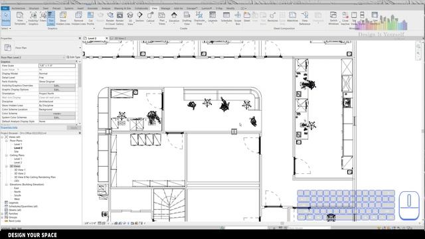The image size is (425, 239).
Task: Expand the Groups node
Action: point(2,217)
